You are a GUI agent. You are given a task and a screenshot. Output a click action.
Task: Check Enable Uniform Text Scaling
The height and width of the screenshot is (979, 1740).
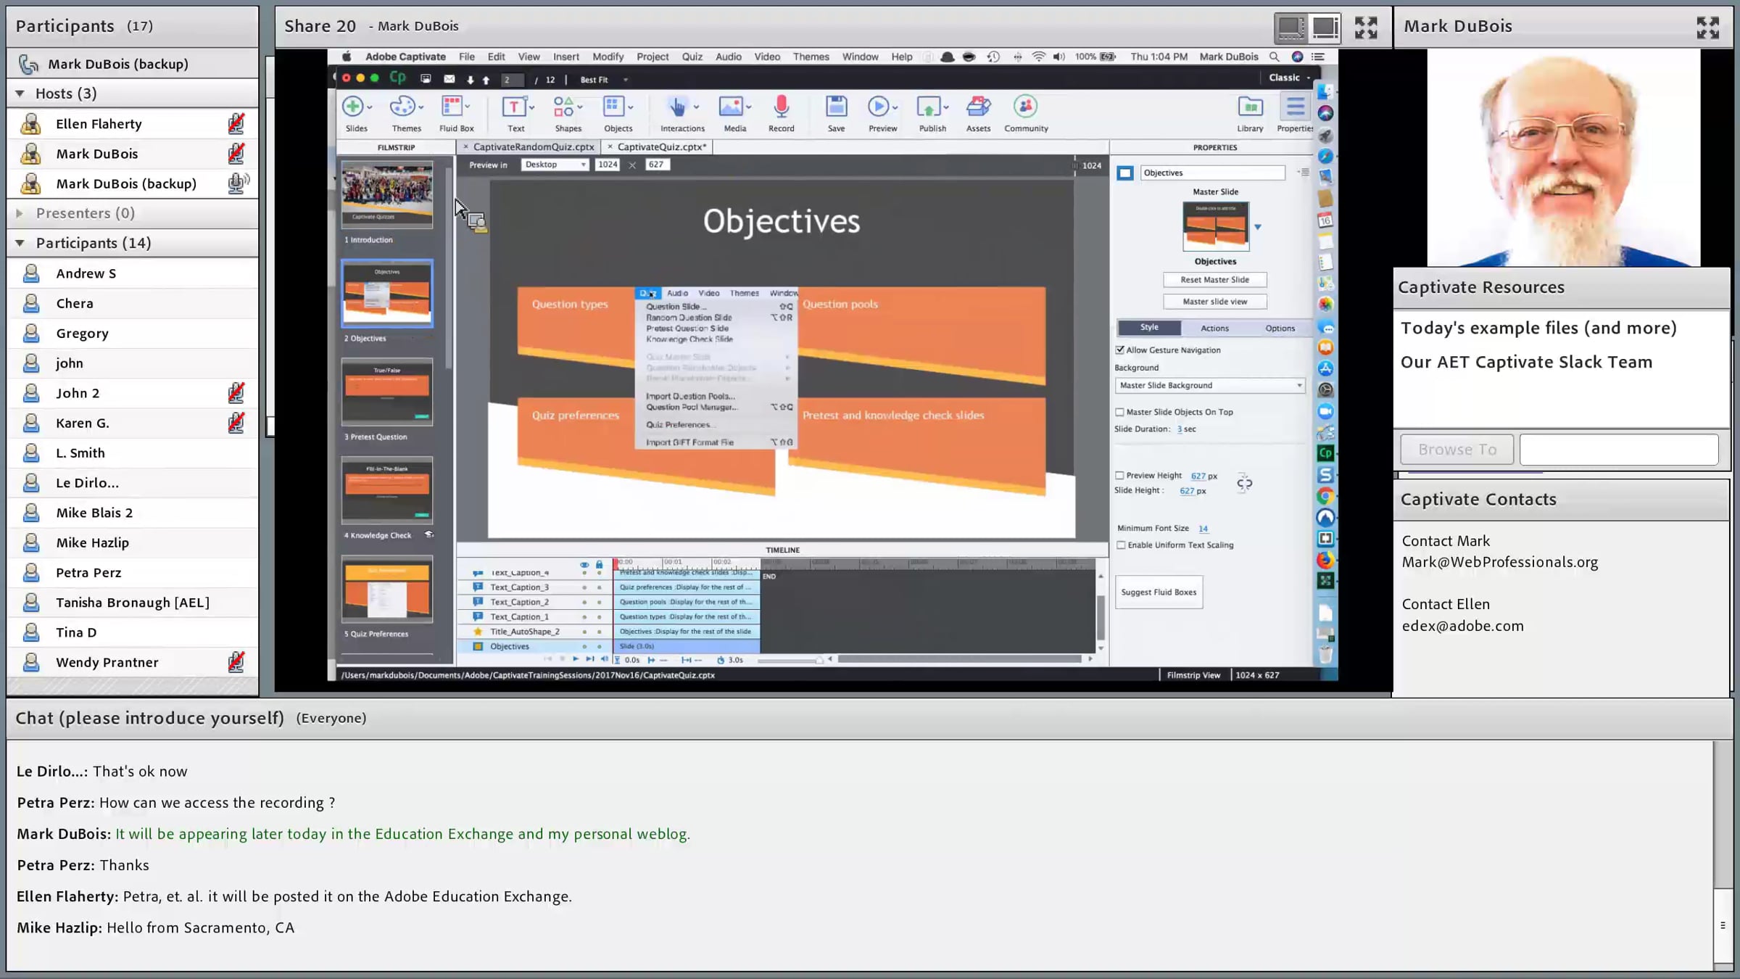pos(1121,545)
